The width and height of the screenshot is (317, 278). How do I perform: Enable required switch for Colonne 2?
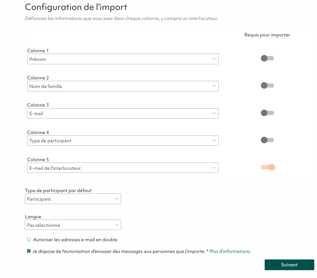[267, 86]
